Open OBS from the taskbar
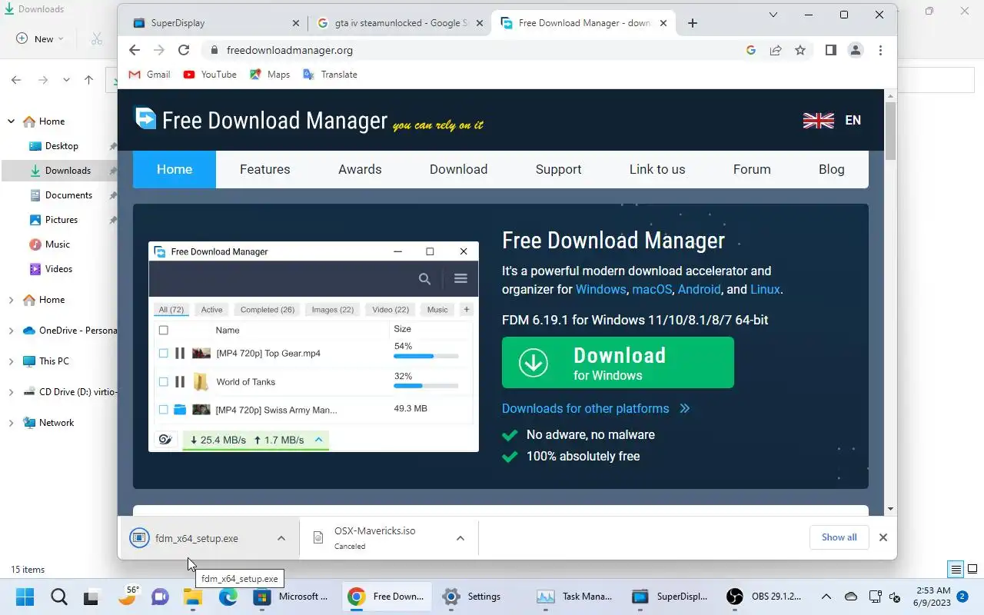The height and width of the screenshot is (615, 984). pyautogui.click(x=765, y=597)
